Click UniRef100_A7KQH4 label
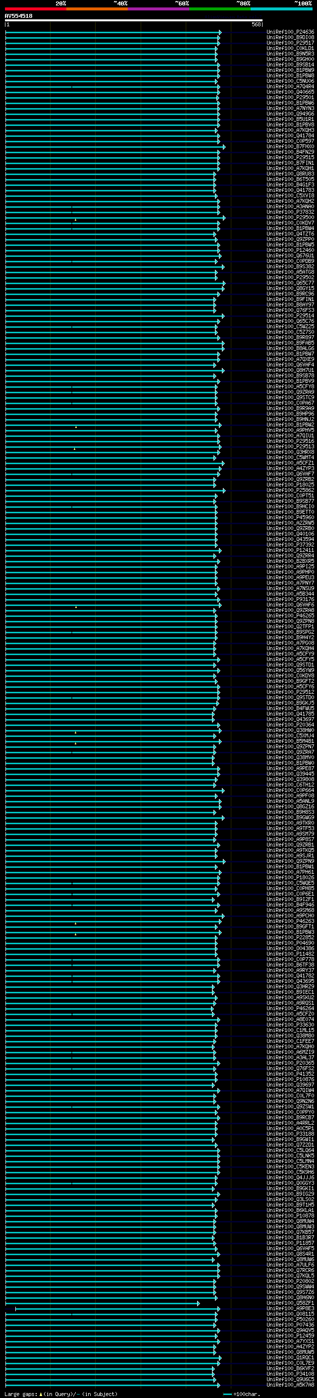The image size is (317, 1398). click(x=290, y=649)
